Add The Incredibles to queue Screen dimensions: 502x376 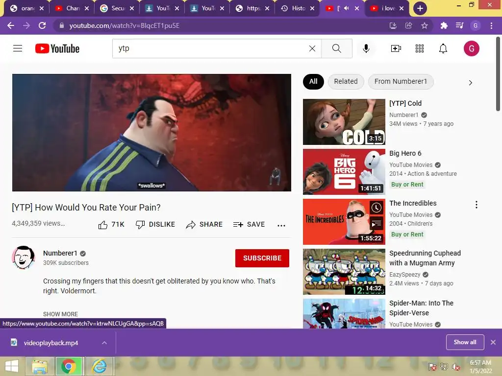point(376,223)
